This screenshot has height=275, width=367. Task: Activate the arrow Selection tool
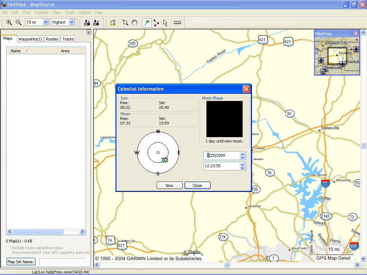pos(165,23)
